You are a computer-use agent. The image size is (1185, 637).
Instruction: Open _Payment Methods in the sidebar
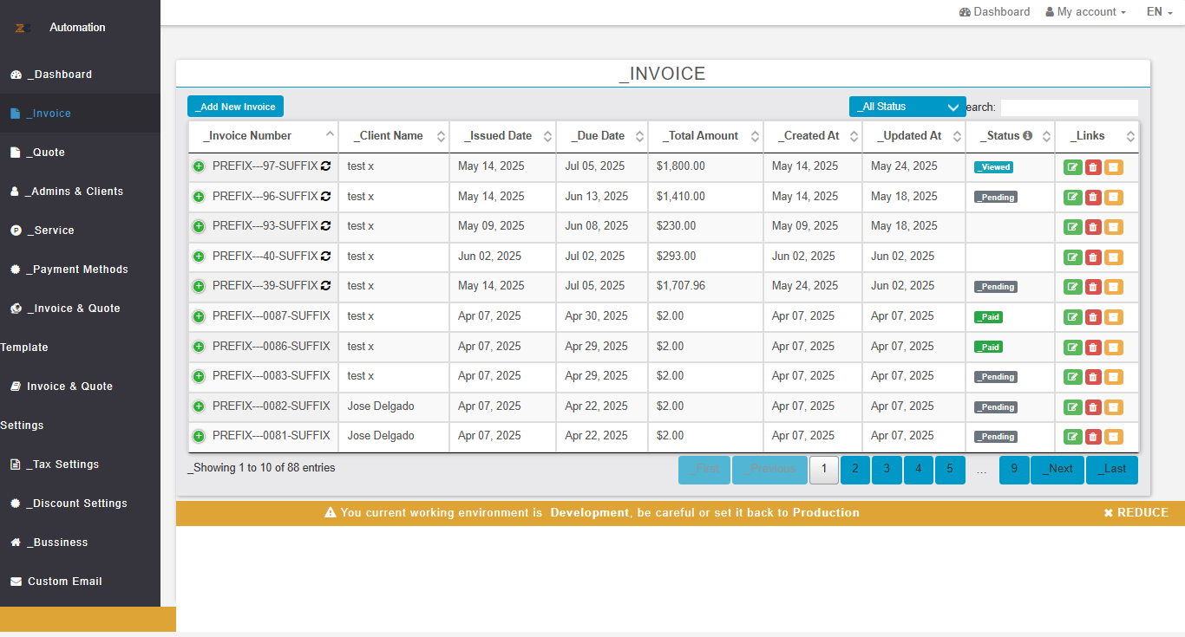80,270
